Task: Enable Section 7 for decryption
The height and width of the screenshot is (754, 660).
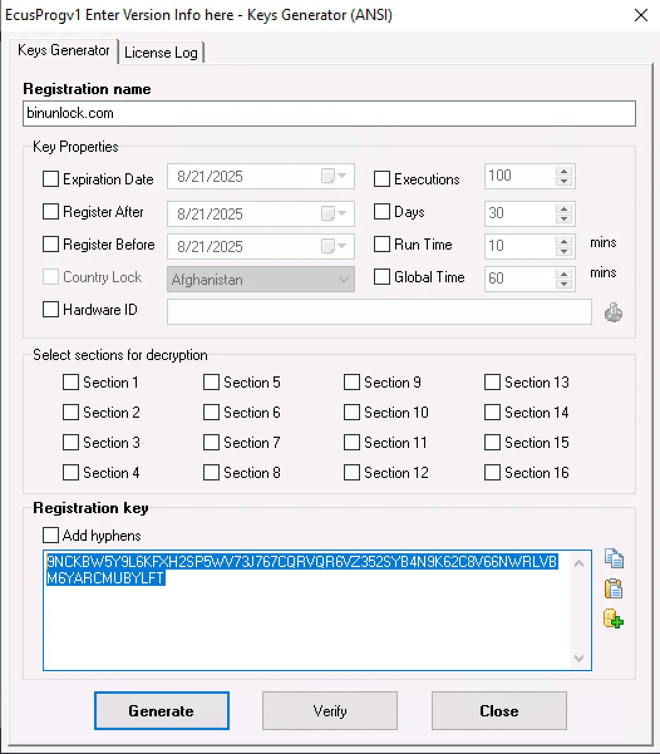Action: 211,442
